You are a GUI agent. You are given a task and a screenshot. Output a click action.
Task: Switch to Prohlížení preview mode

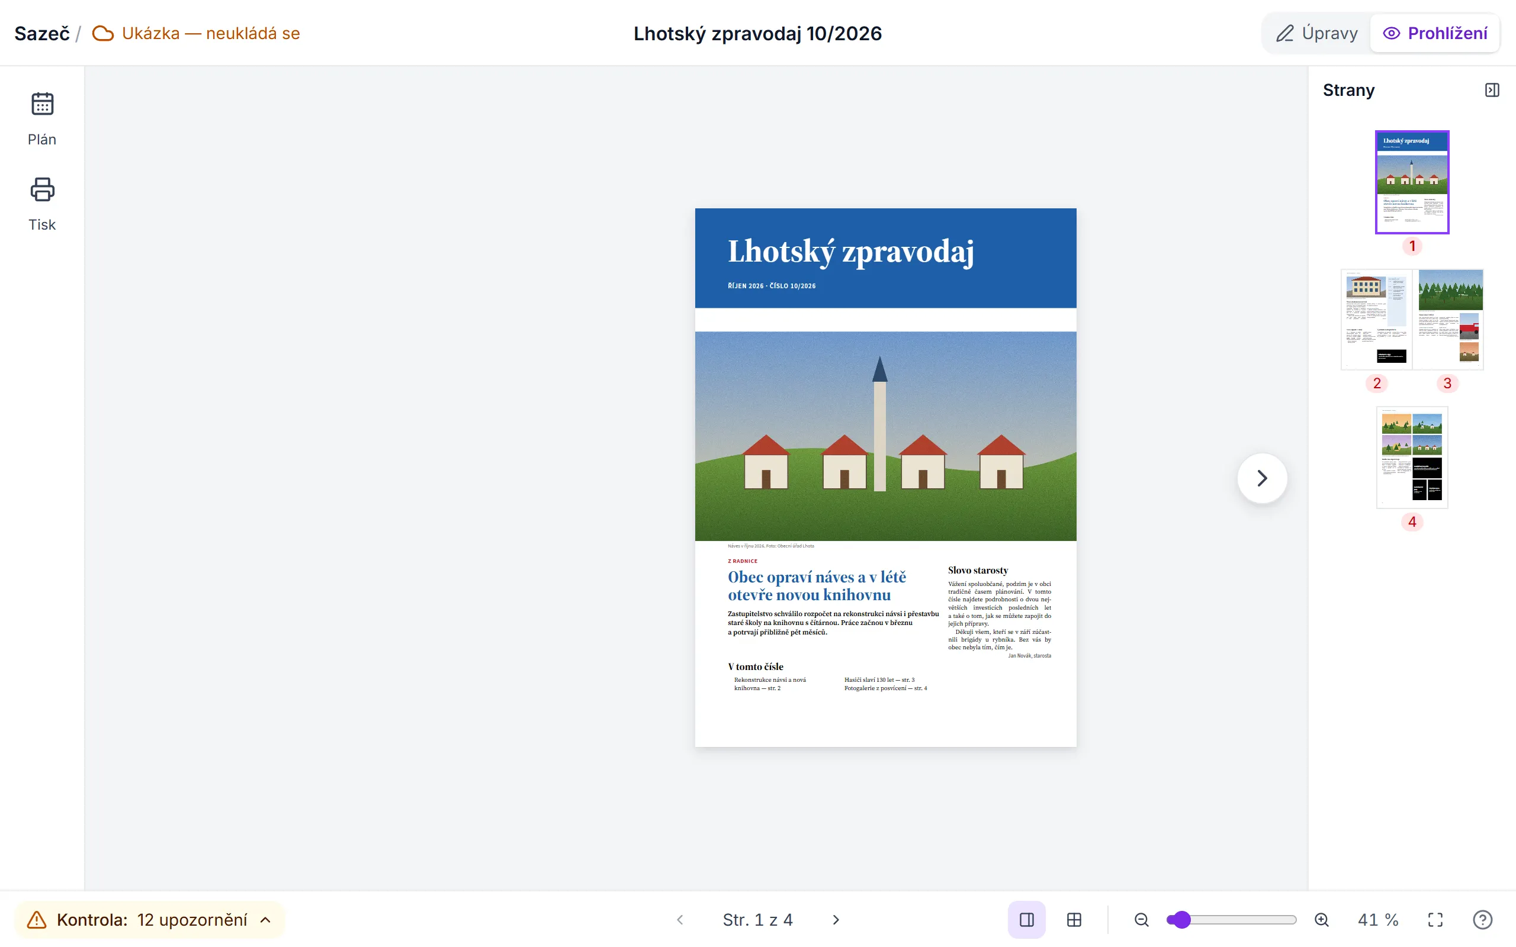pos(1434,33)
